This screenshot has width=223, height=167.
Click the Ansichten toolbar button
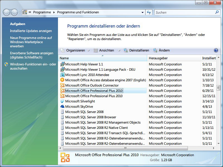104,50
